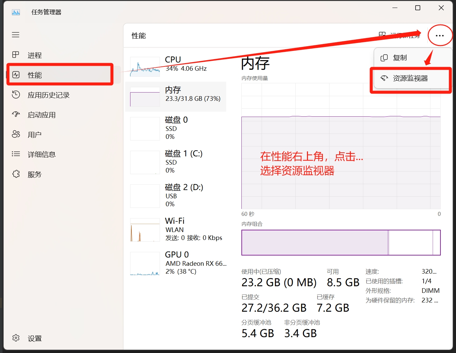456x353 pixels.
Task: Choose 资源监视器 from the menu
Action: coord(411,78)
